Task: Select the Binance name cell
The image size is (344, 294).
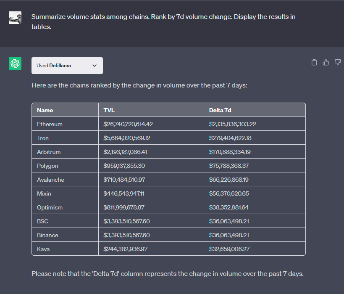Action: tap(65, 235)
